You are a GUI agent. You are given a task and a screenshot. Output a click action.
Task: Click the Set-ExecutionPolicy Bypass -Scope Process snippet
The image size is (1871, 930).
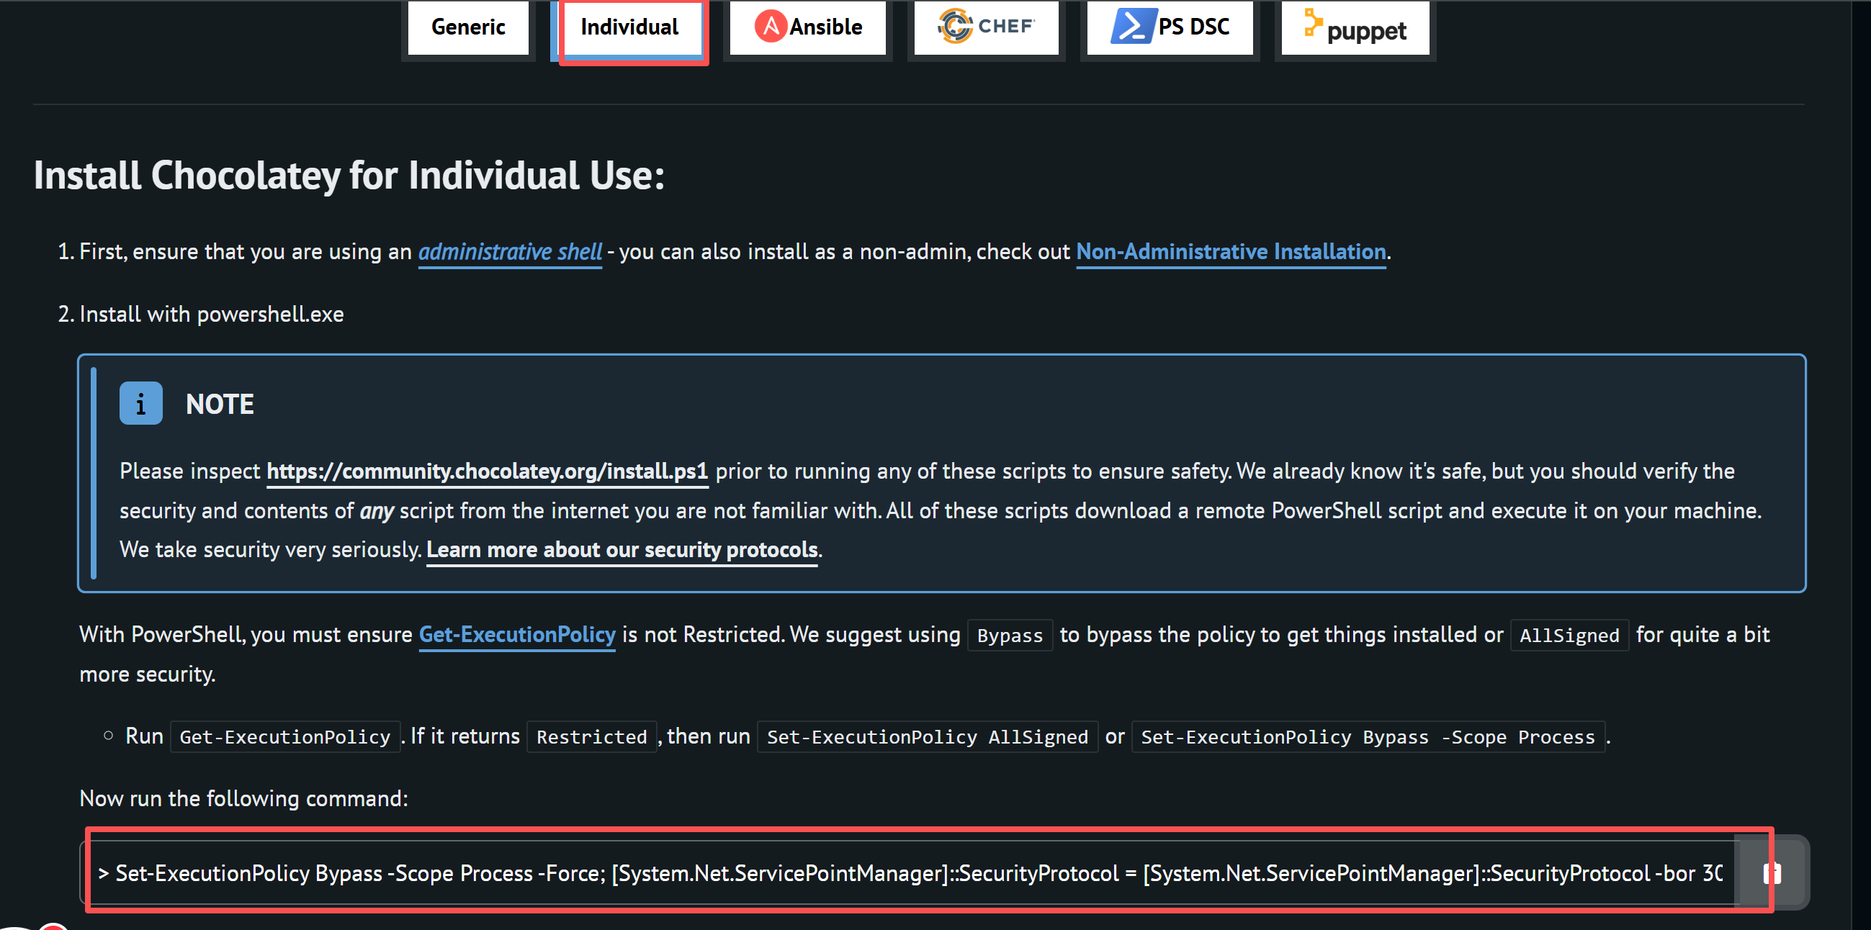pos(1367,737)
